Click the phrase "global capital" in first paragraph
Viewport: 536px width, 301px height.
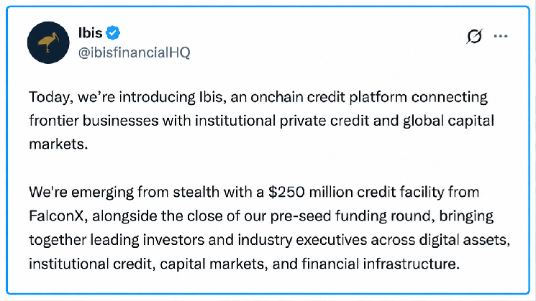(448, 121)
